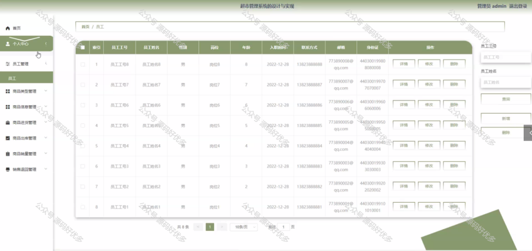Toggle the select-all checkbox in the table header
Screen dimensions: 532x251
[x=83, y=47]
